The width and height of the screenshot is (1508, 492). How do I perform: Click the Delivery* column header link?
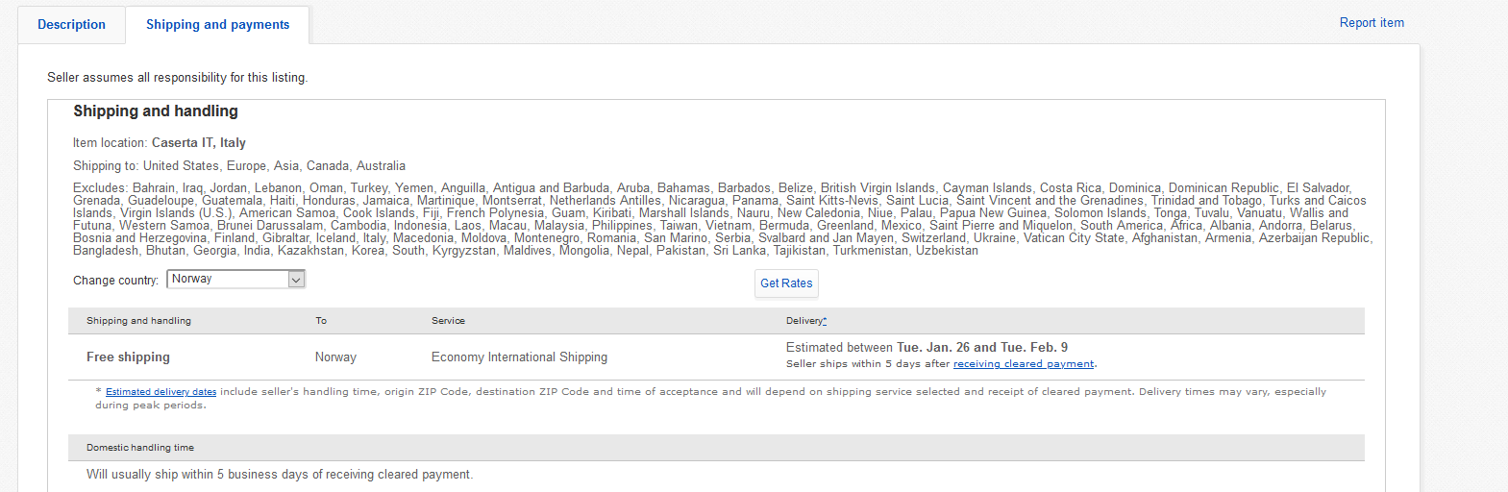point(806,321)
